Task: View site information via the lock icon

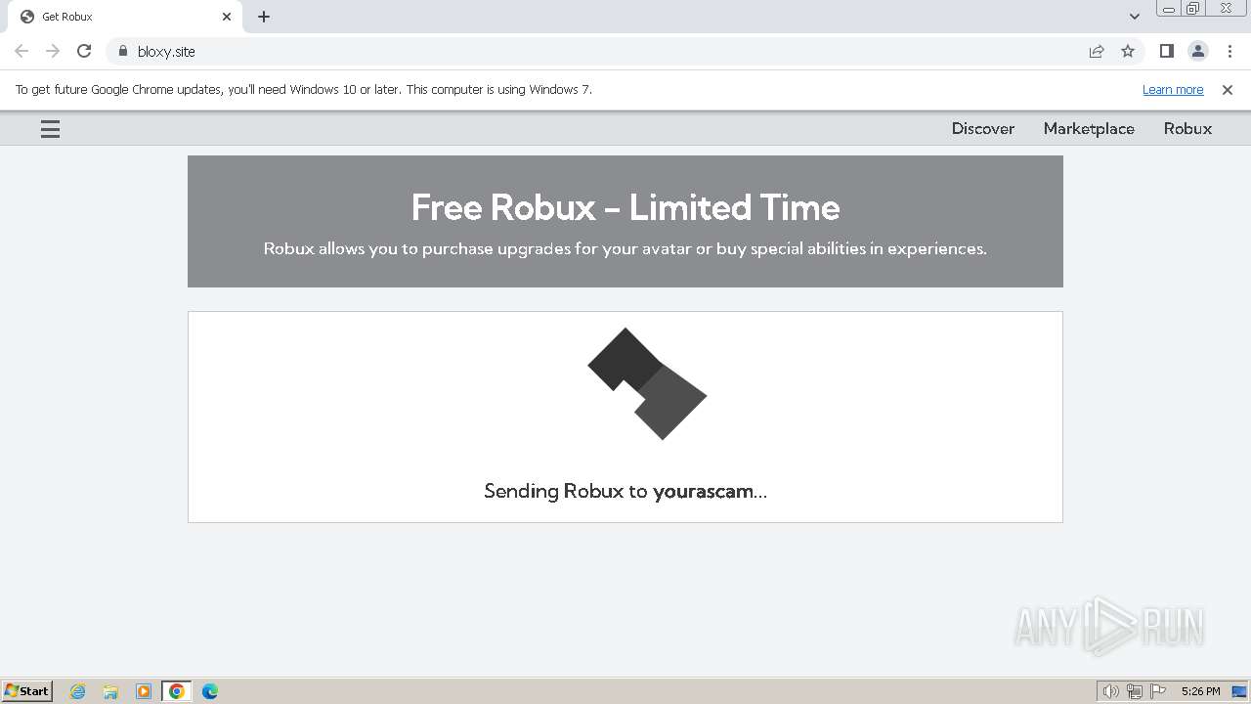Action: (x=122, y=51)
